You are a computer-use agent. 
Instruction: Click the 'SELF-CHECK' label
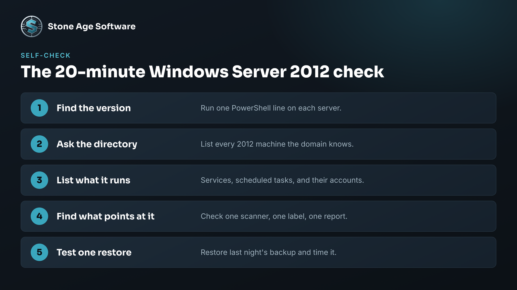click(x=46, y=55)
